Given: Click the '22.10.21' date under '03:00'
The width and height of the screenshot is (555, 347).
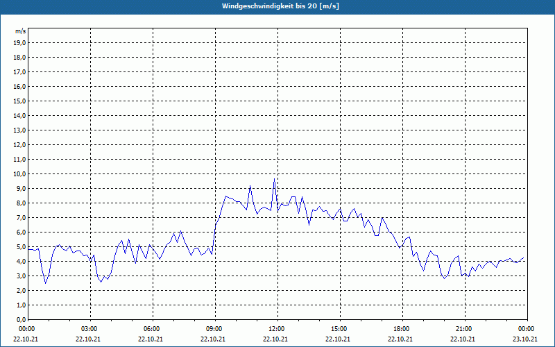Looking at the screenshot, I should (x=88, y=339).
